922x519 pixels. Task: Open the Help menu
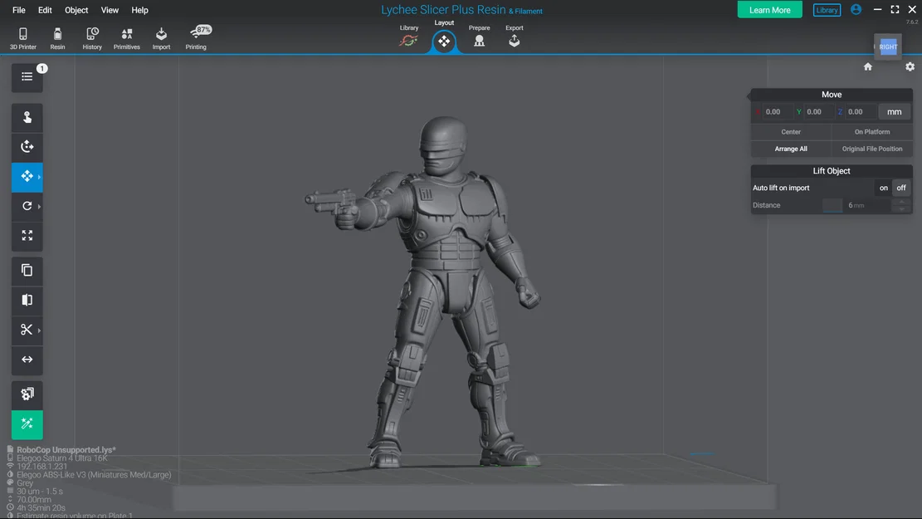click(140, 10)
